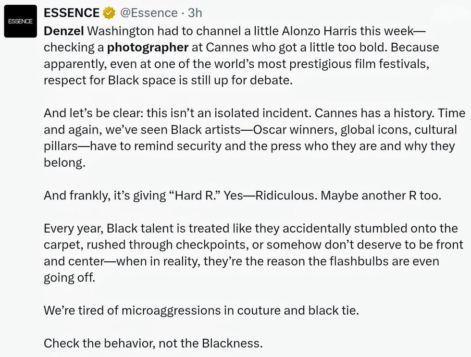Click the "going off." line
The image size is (471, 357).
[x=70, y=278]
